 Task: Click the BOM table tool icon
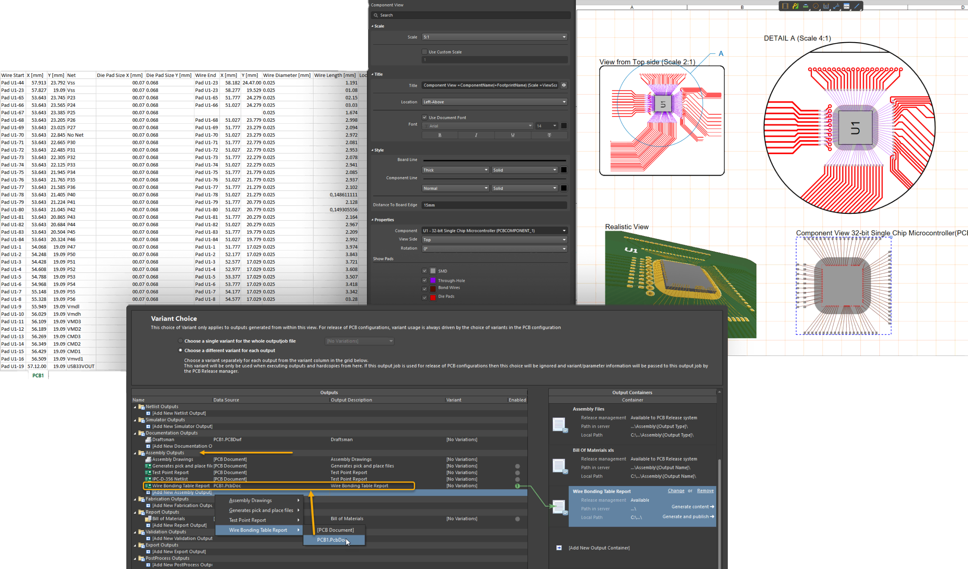coord(847,6)
